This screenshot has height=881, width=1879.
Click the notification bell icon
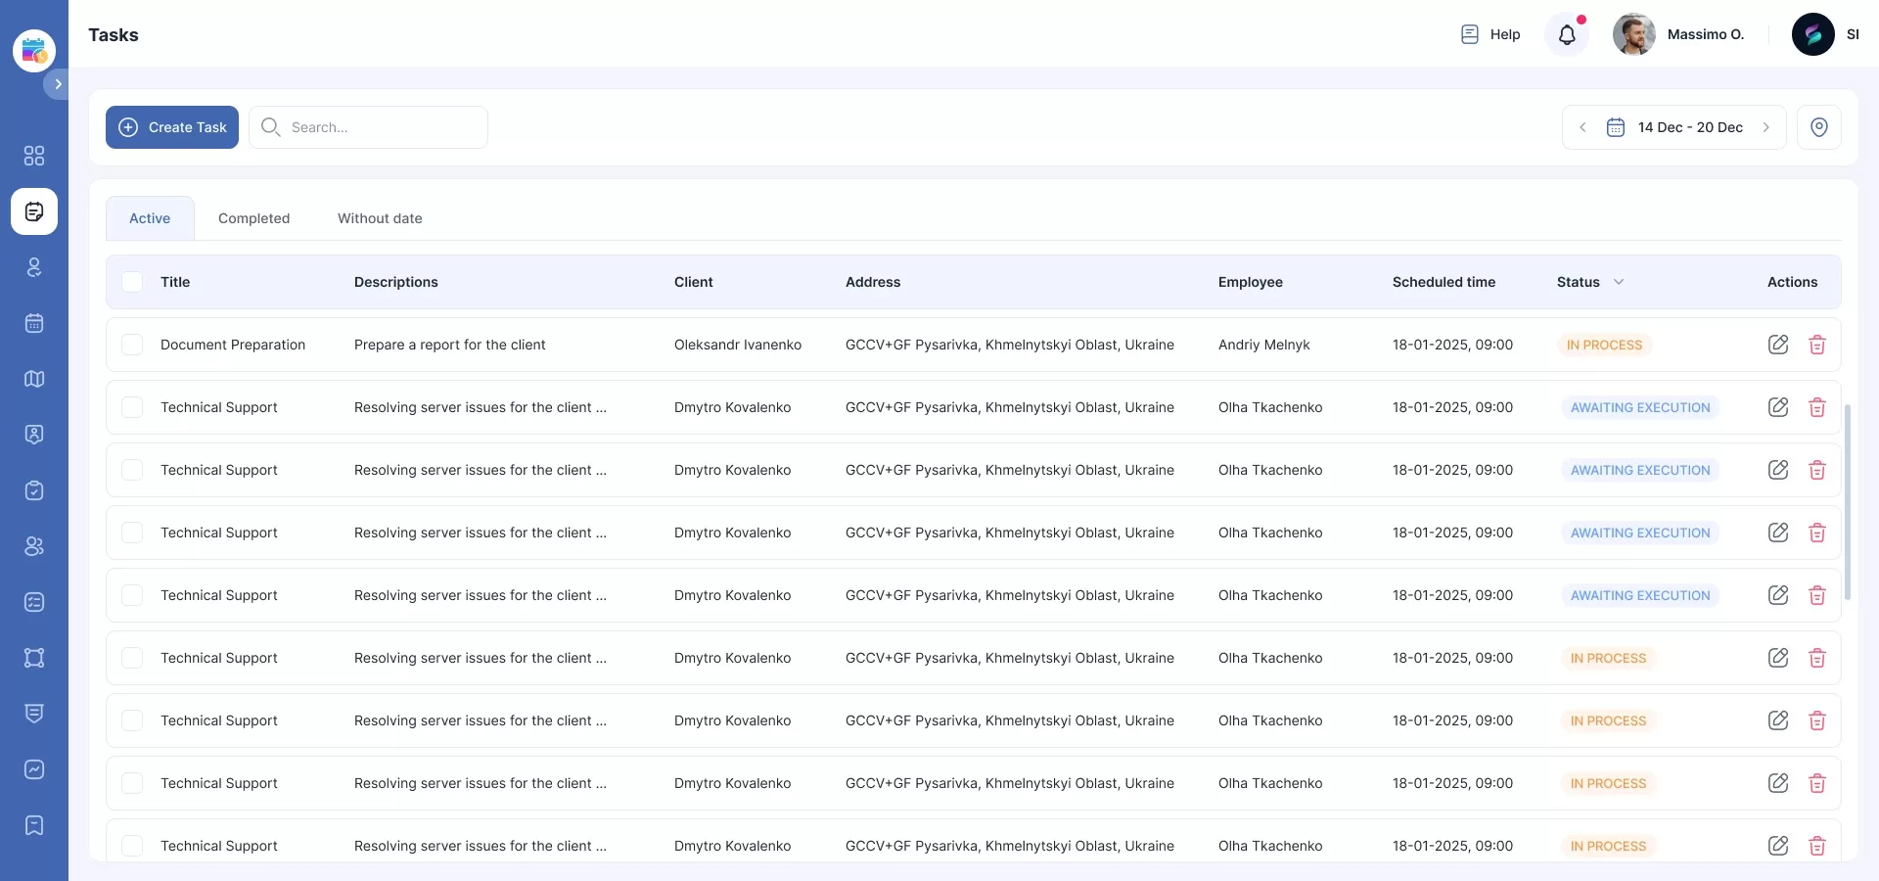coord(1567,35)
